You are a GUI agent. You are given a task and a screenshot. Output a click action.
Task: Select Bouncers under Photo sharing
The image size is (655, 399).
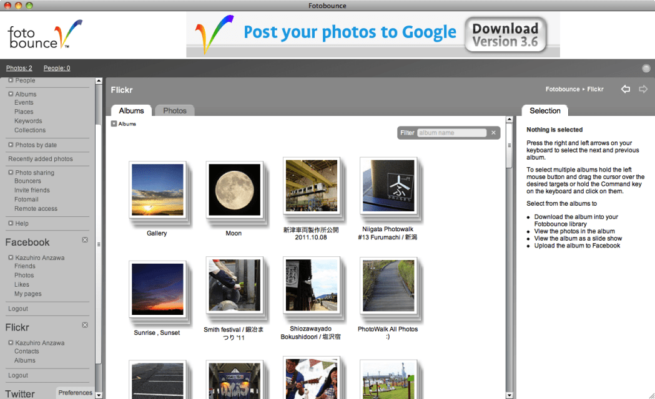[x=27, y=181]
